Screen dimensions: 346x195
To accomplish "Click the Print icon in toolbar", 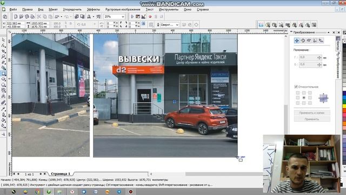I will [32, 17].
